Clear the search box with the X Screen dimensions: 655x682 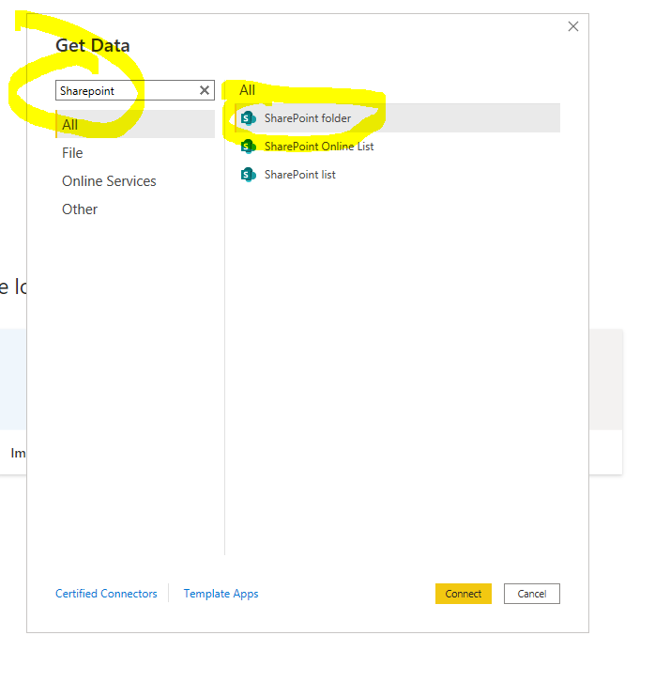tap(205, 90)
